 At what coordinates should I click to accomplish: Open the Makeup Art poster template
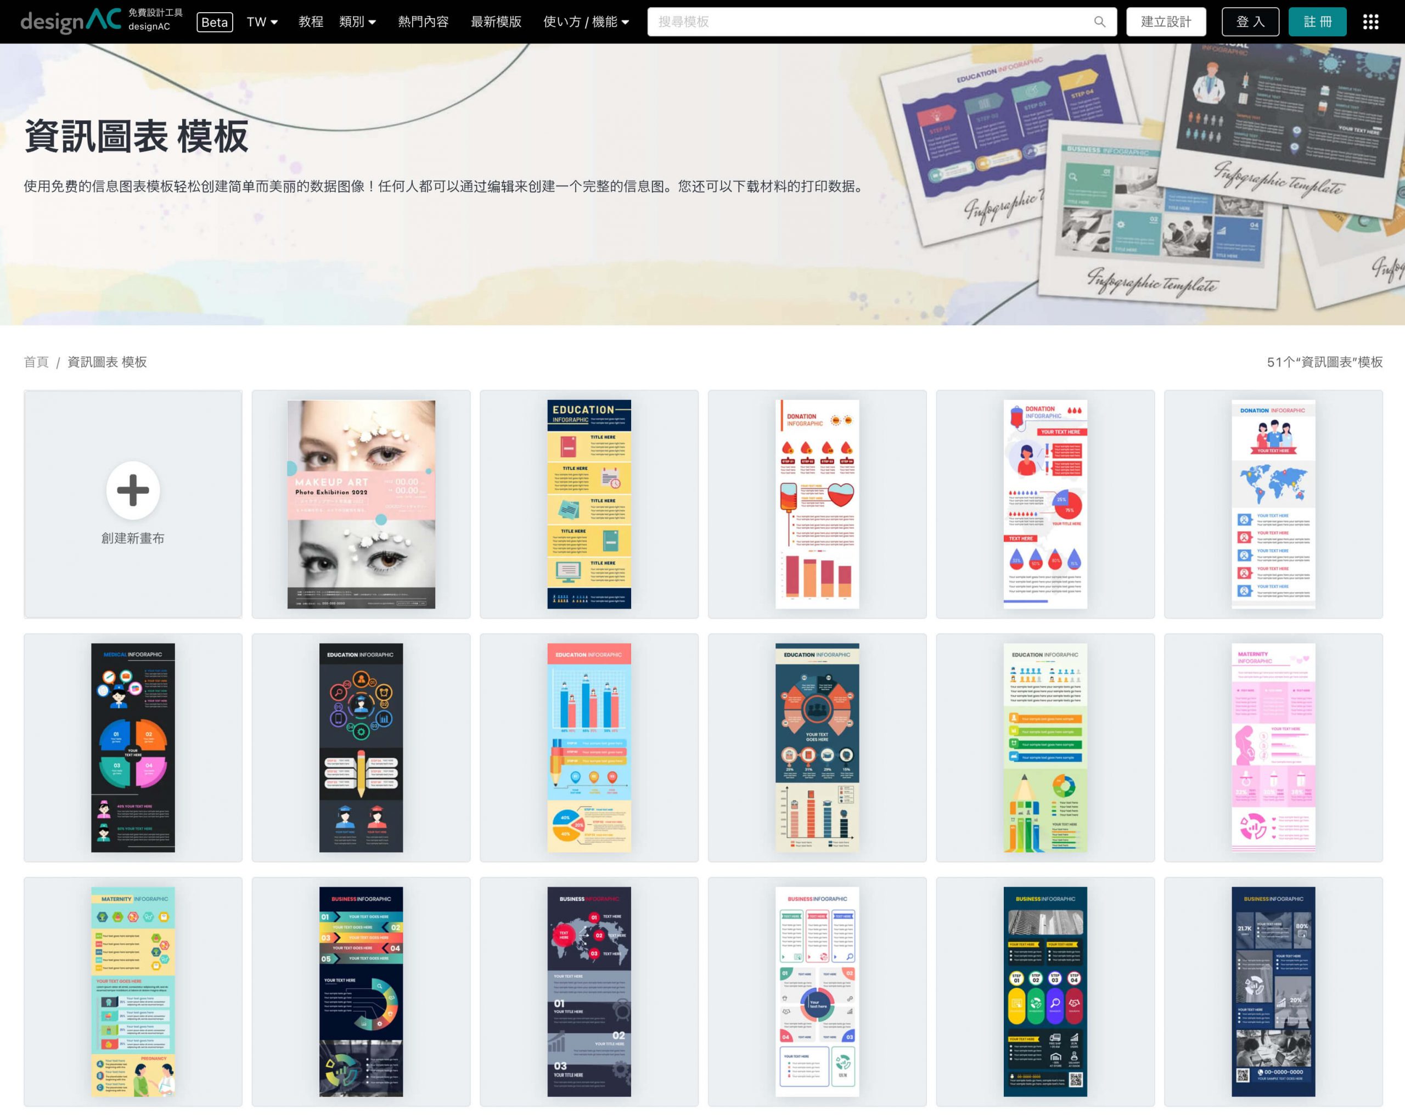(361, 504)
